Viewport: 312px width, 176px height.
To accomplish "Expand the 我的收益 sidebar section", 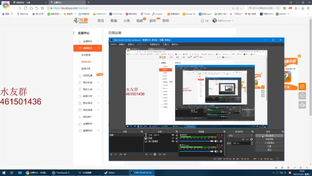I will click(98, 83).
